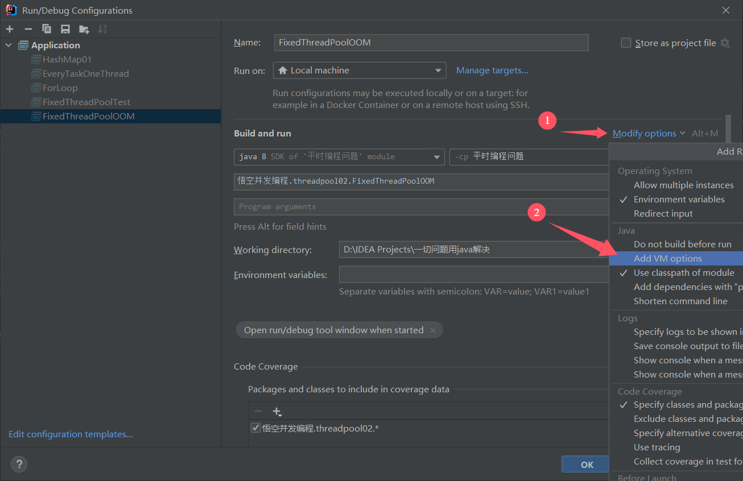Remove the Open run/debug tool window tag
Screen dimensions: 743x481
coord(432,330)
